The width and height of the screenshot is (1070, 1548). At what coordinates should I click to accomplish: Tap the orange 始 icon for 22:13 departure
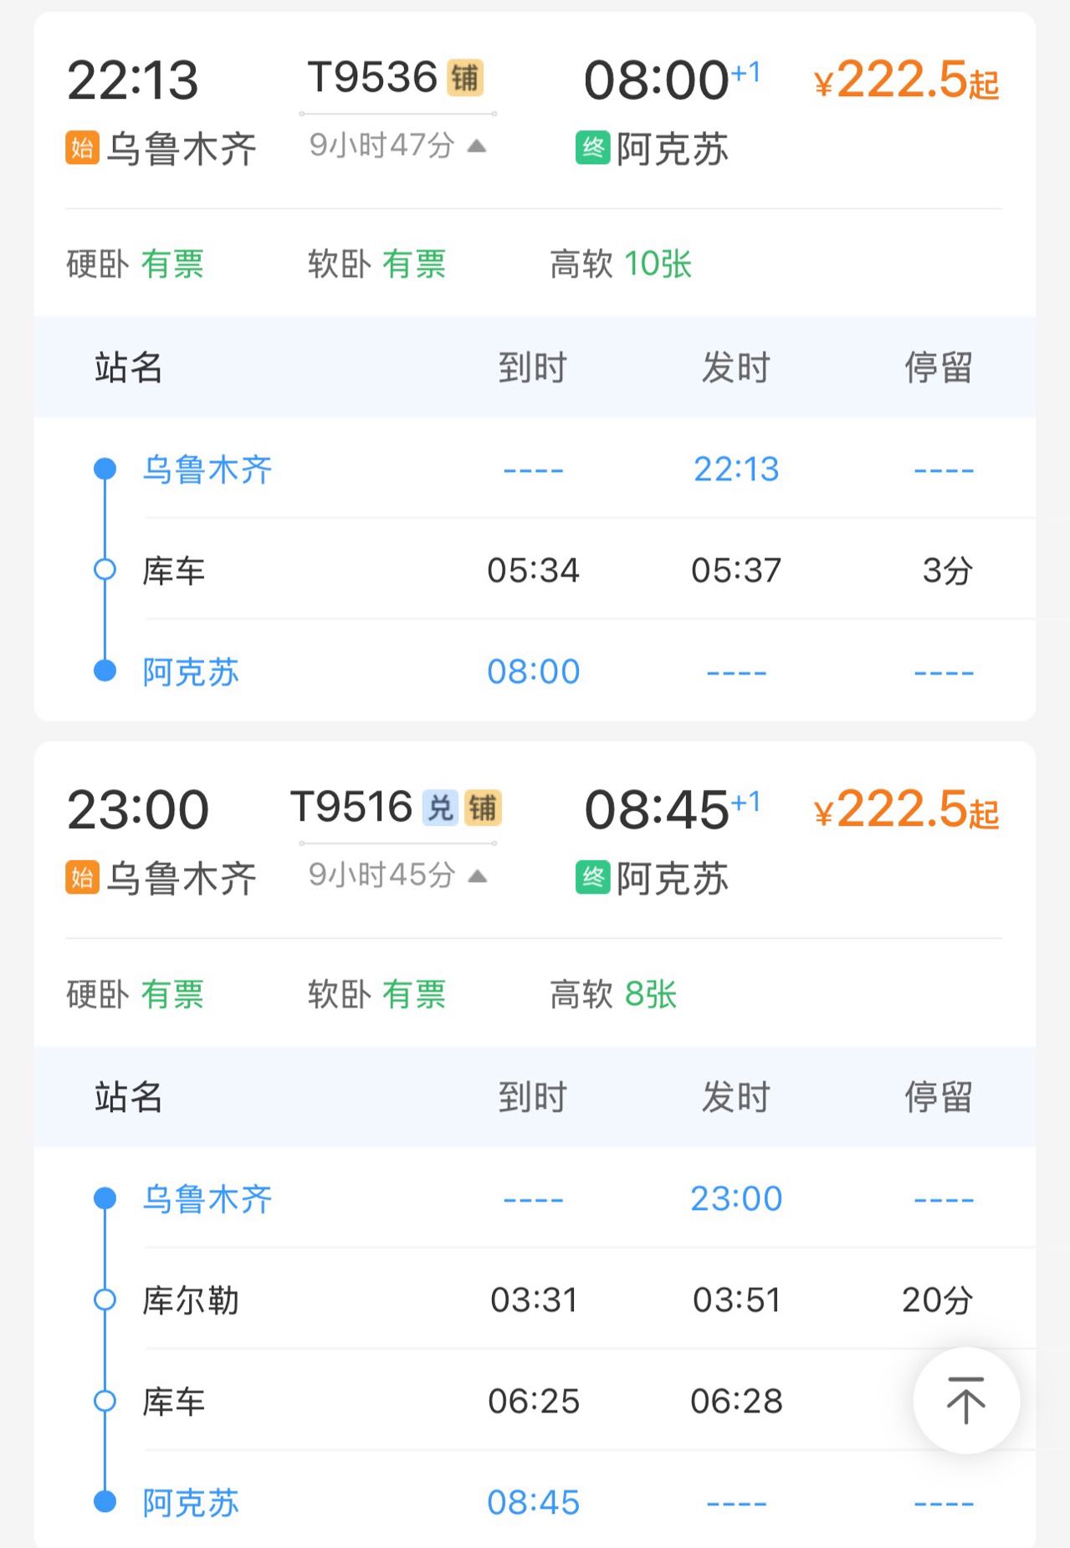point(82,148)
